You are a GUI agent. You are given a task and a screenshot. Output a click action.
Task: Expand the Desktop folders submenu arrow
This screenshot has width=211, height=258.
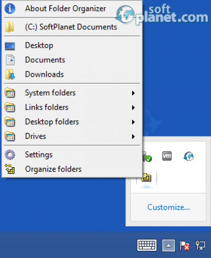(133, 122)
